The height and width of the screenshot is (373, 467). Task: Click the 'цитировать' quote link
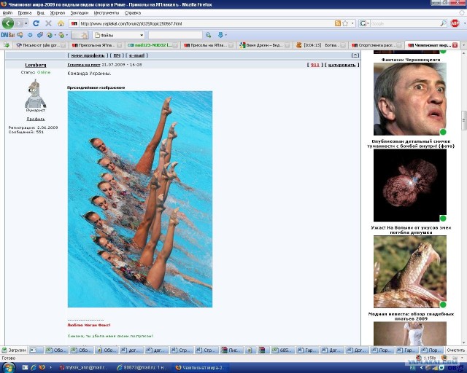(341, 65)
